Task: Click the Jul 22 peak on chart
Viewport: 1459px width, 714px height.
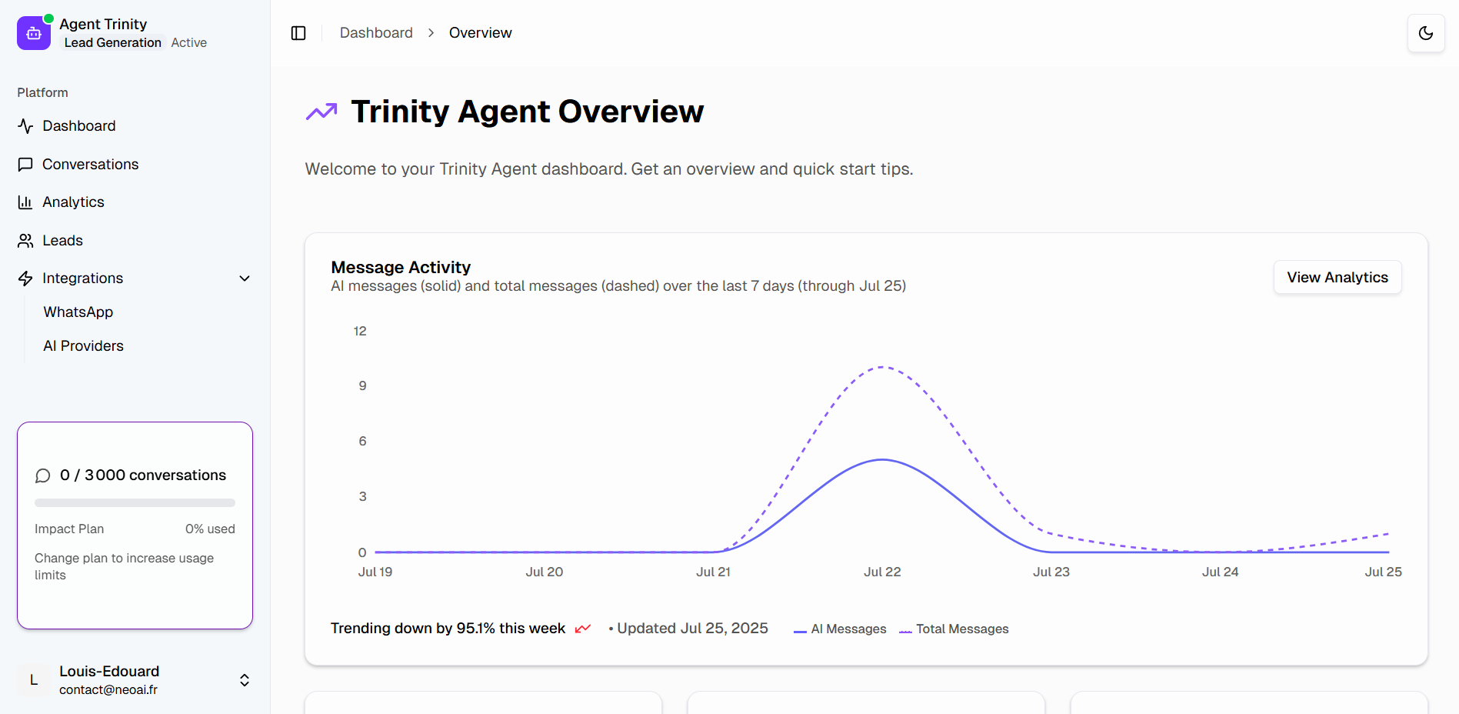Action: pos(882,460)
